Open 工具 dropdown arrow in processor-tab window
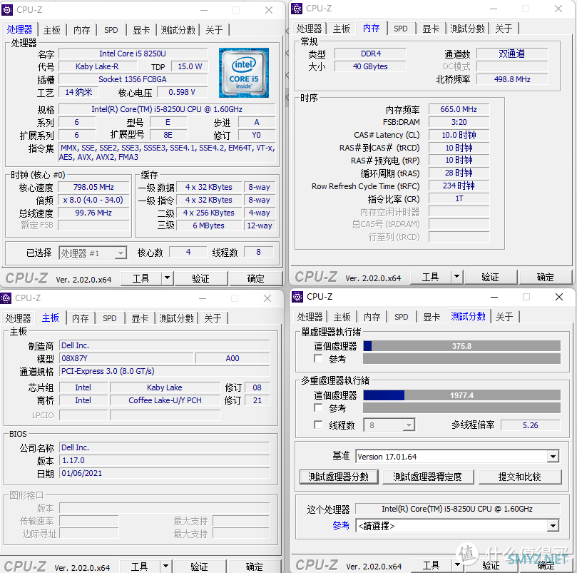577x573 pixels. tap(167, 278)
